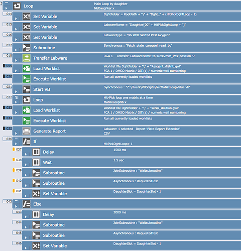The height and width of the screenshot is (251, 241).
Task: Click Set Variable icon on line 015
Action: (27, 27)
